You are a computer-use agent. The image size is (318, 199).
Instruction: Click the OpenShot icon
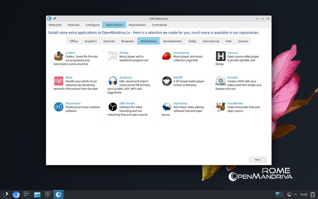167,107
